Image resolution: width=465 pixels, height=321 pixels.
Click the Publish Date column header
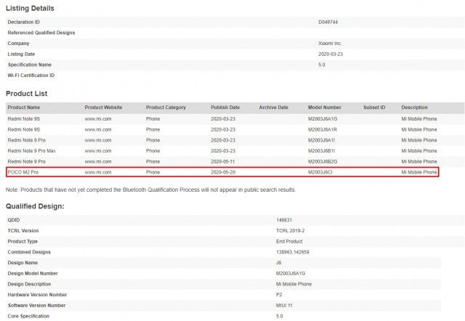click(225, 107)
